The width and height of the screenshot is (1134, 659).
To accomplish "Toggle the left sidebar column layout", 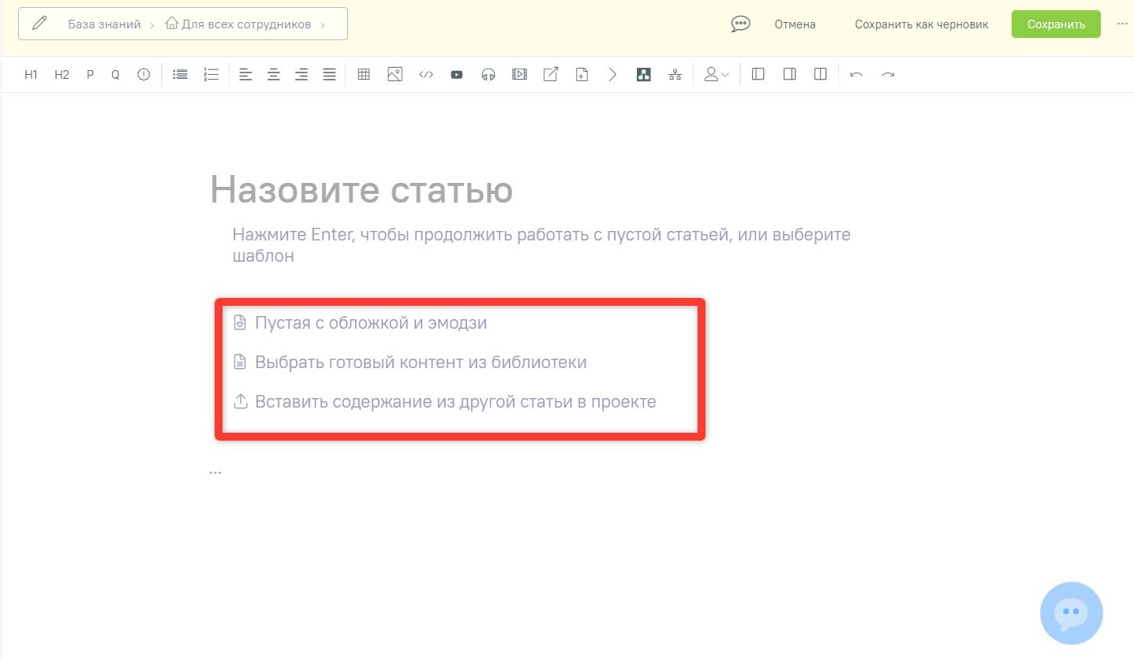I will click(x=758, y=75).
